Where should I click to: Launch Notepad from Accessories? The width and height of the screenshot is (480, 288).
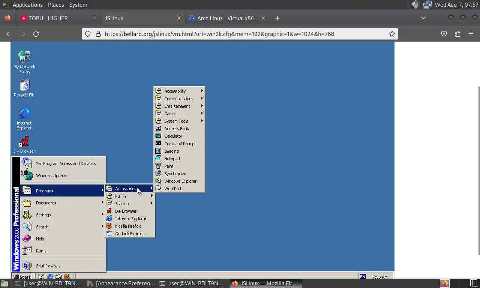coord(180,159)
